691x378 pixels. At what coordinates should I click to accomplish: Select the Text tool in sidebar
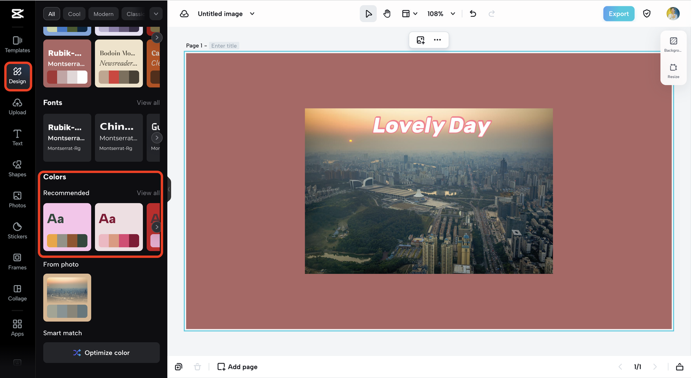click(17, 138)
